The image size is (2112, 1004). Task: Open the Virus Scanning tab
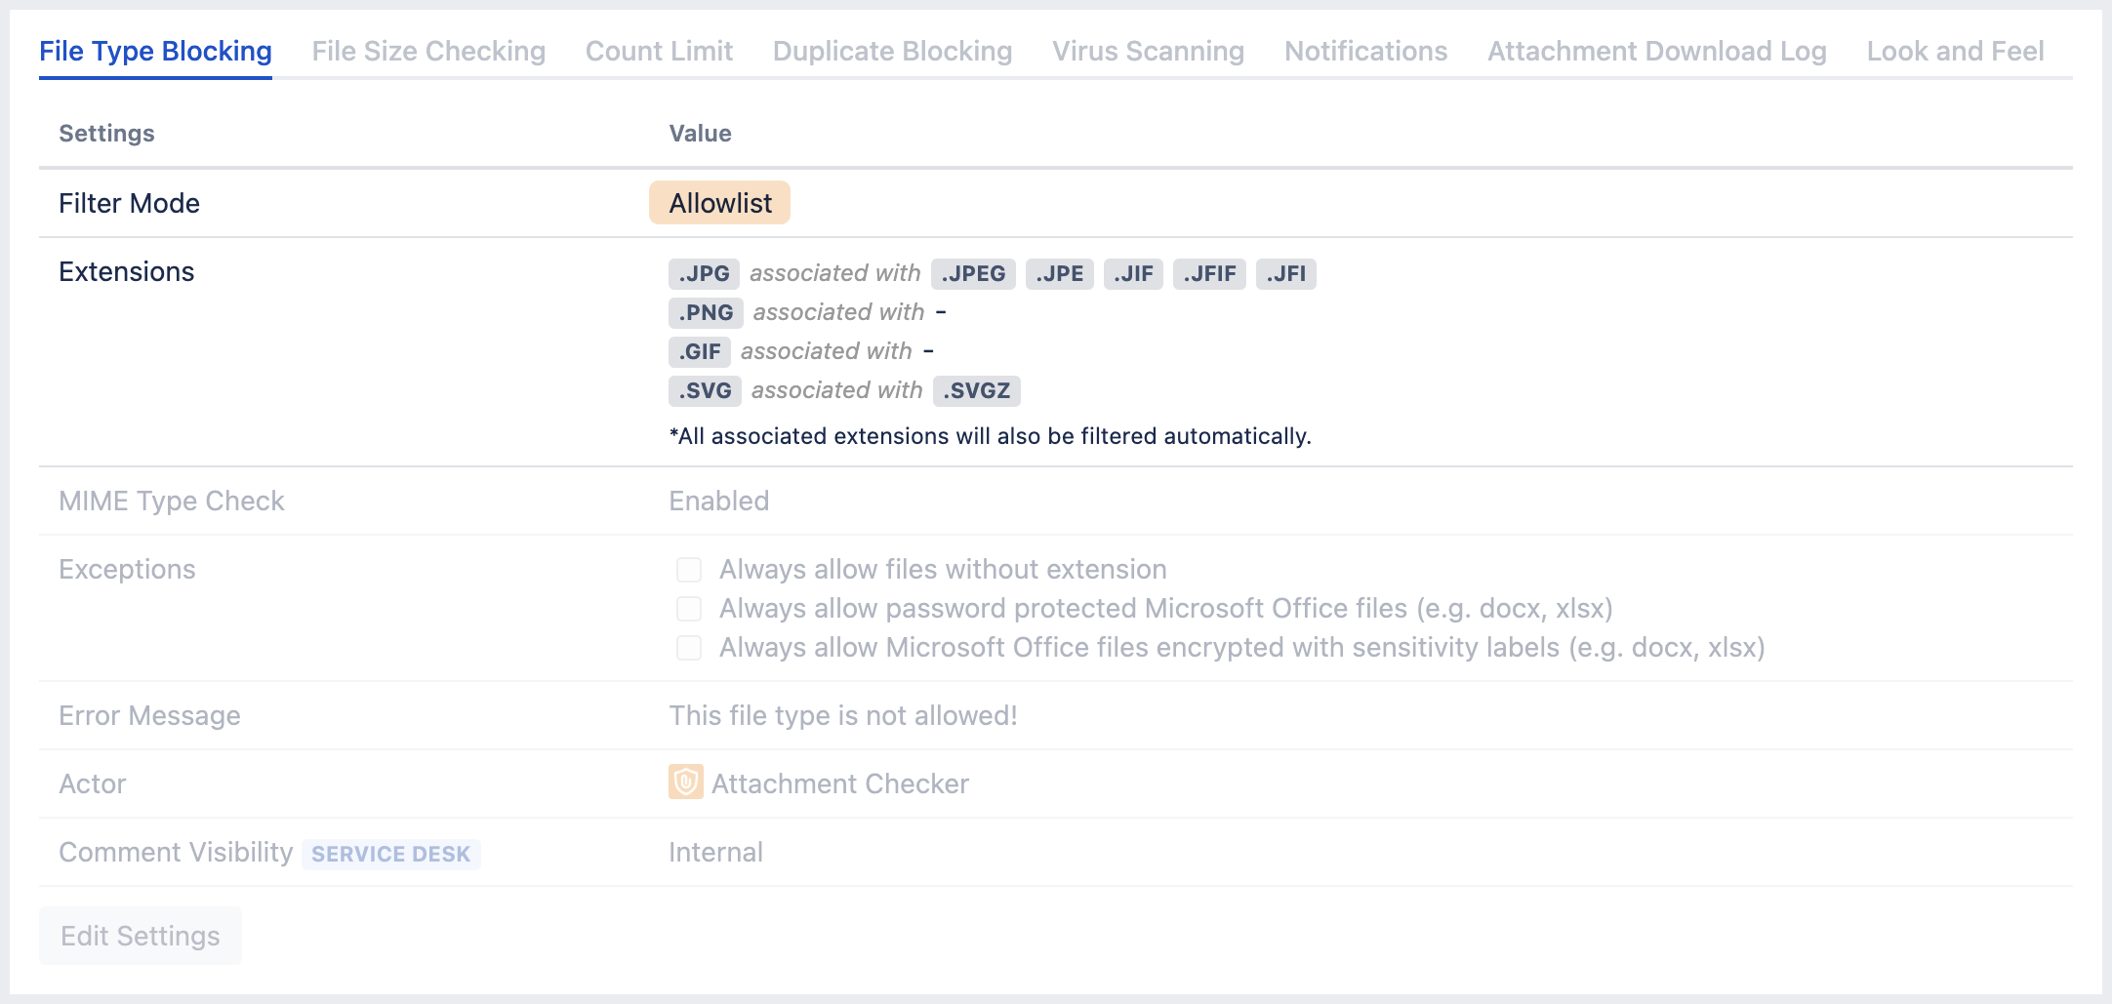pyautogui.click(x=1148, y=51)
